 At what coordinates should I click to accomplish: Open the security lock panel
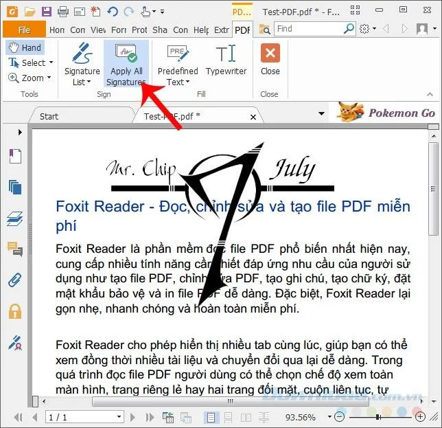point(15,311)
